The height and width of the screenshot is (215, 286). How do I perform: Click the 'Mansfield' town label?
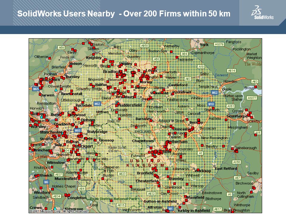195,197
